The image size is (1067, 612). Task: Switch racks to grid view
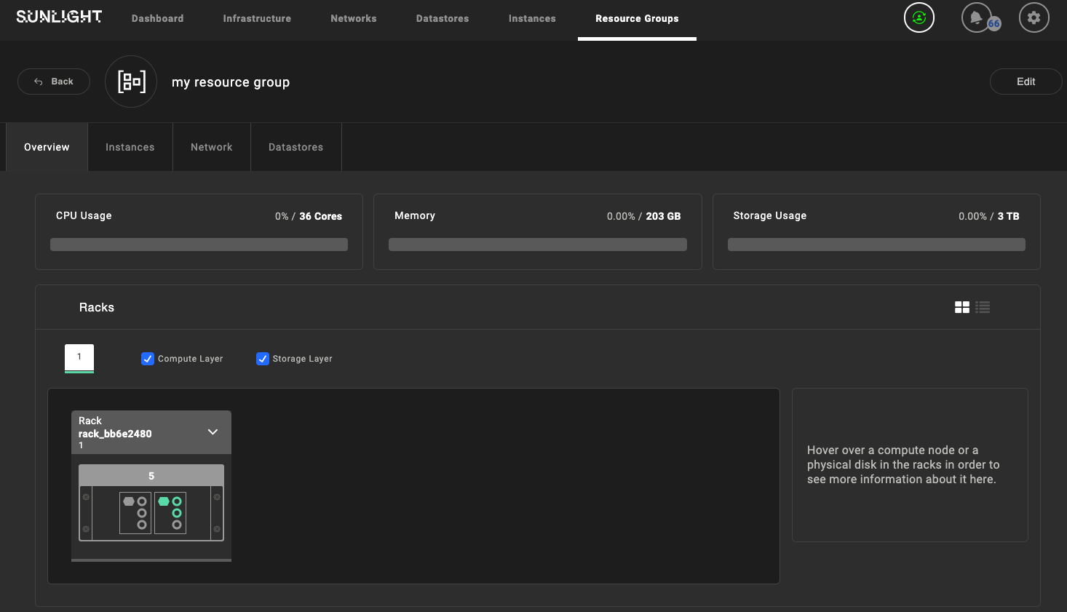click(962, 307)
